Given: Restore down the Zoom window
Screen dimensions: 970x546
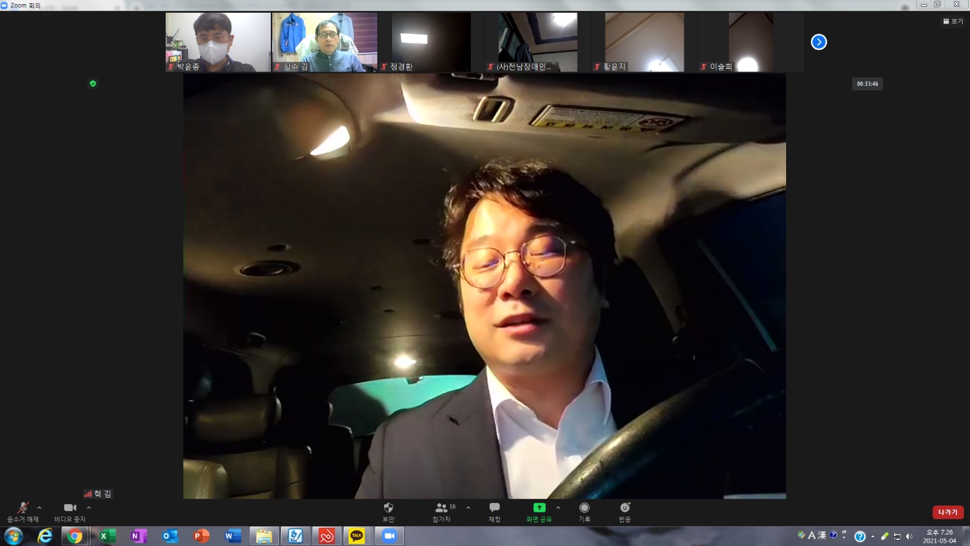Looking at the screenshot, I should point(937,4).
